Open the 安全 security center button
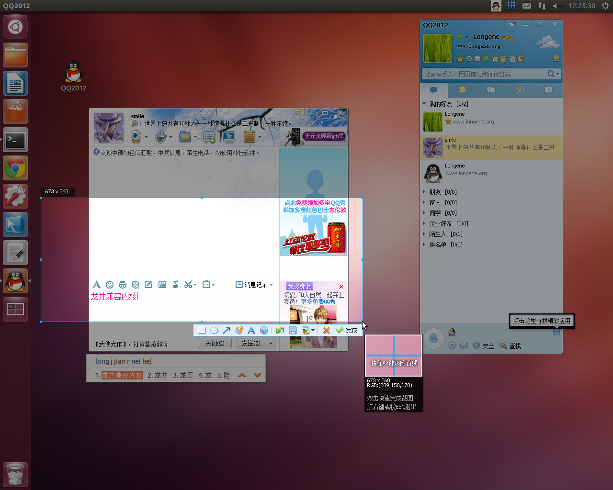Image resolution: width=613 pixels, height=490 pixels. tap(483, 346)
